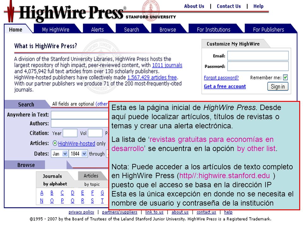303x227 pixels.
Task: Open the For Institutions tab
Action: [214, 30]
